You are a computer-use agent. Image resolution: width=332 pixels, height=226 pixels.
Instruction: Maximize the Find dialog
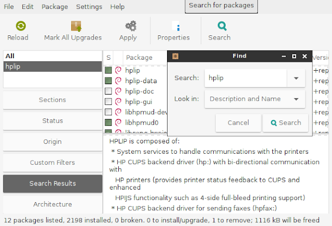tap(294, 56)
